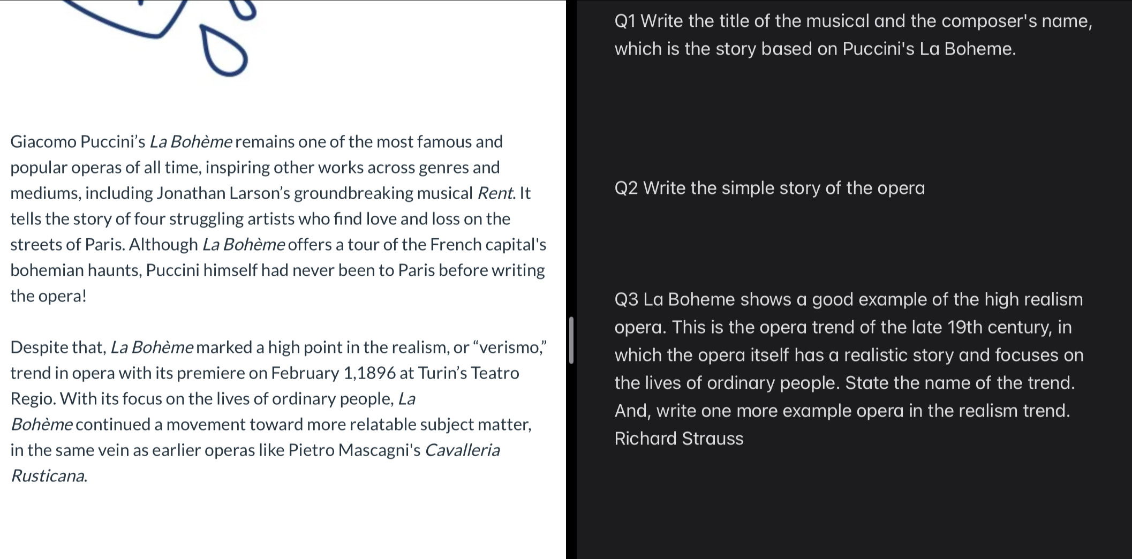Click the blue droplet illustration
1132x559 pixels.
click(224, 50)
